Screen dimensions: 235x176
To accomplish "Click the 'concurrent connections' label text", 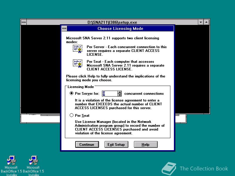I will [x=144, y=94].
